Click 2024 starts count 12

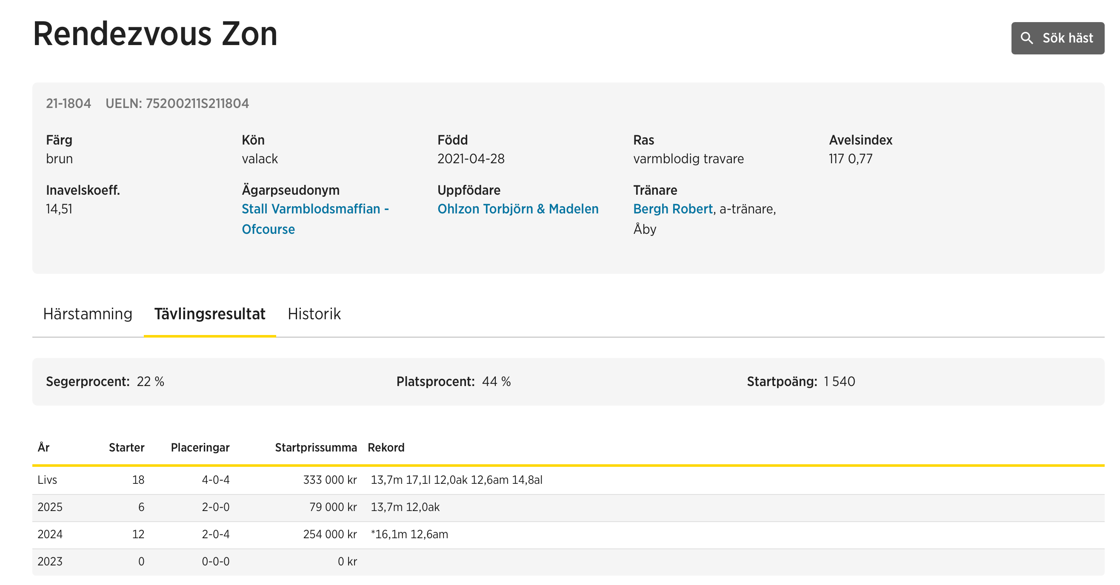click(x=138, y=534)
